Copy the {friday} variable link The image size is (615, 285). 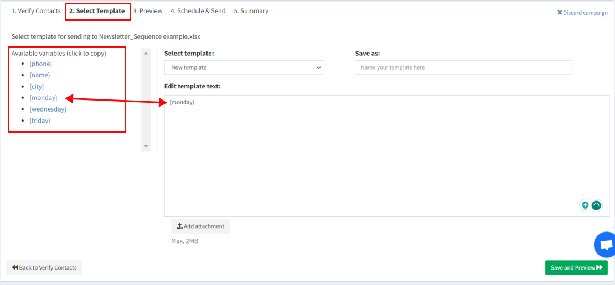click(x=40, y=120)
